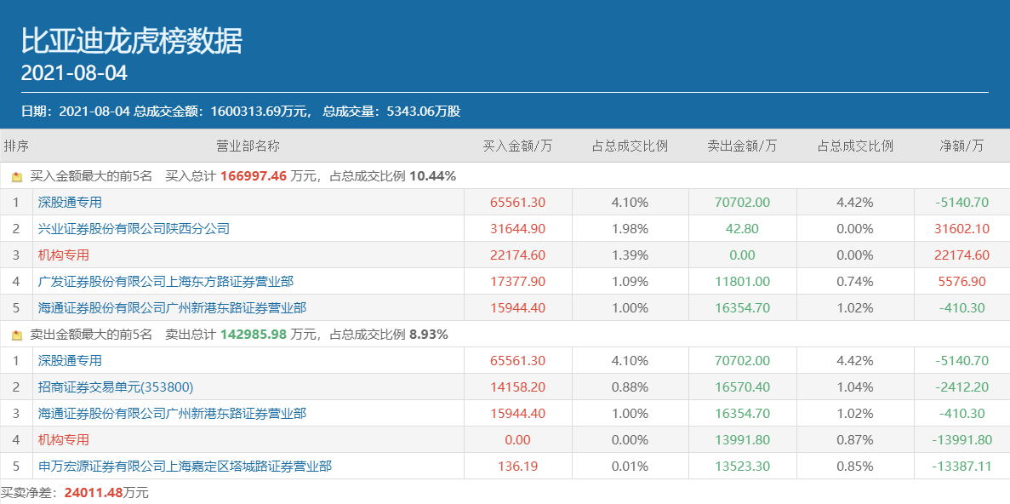Click the sell amount 16570.40

[742, 387]
